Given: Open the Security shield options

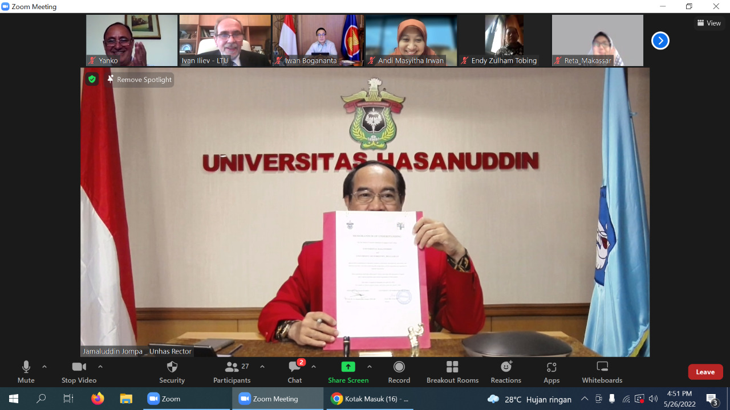Looking at the screenshot, I should click(172, 371).
